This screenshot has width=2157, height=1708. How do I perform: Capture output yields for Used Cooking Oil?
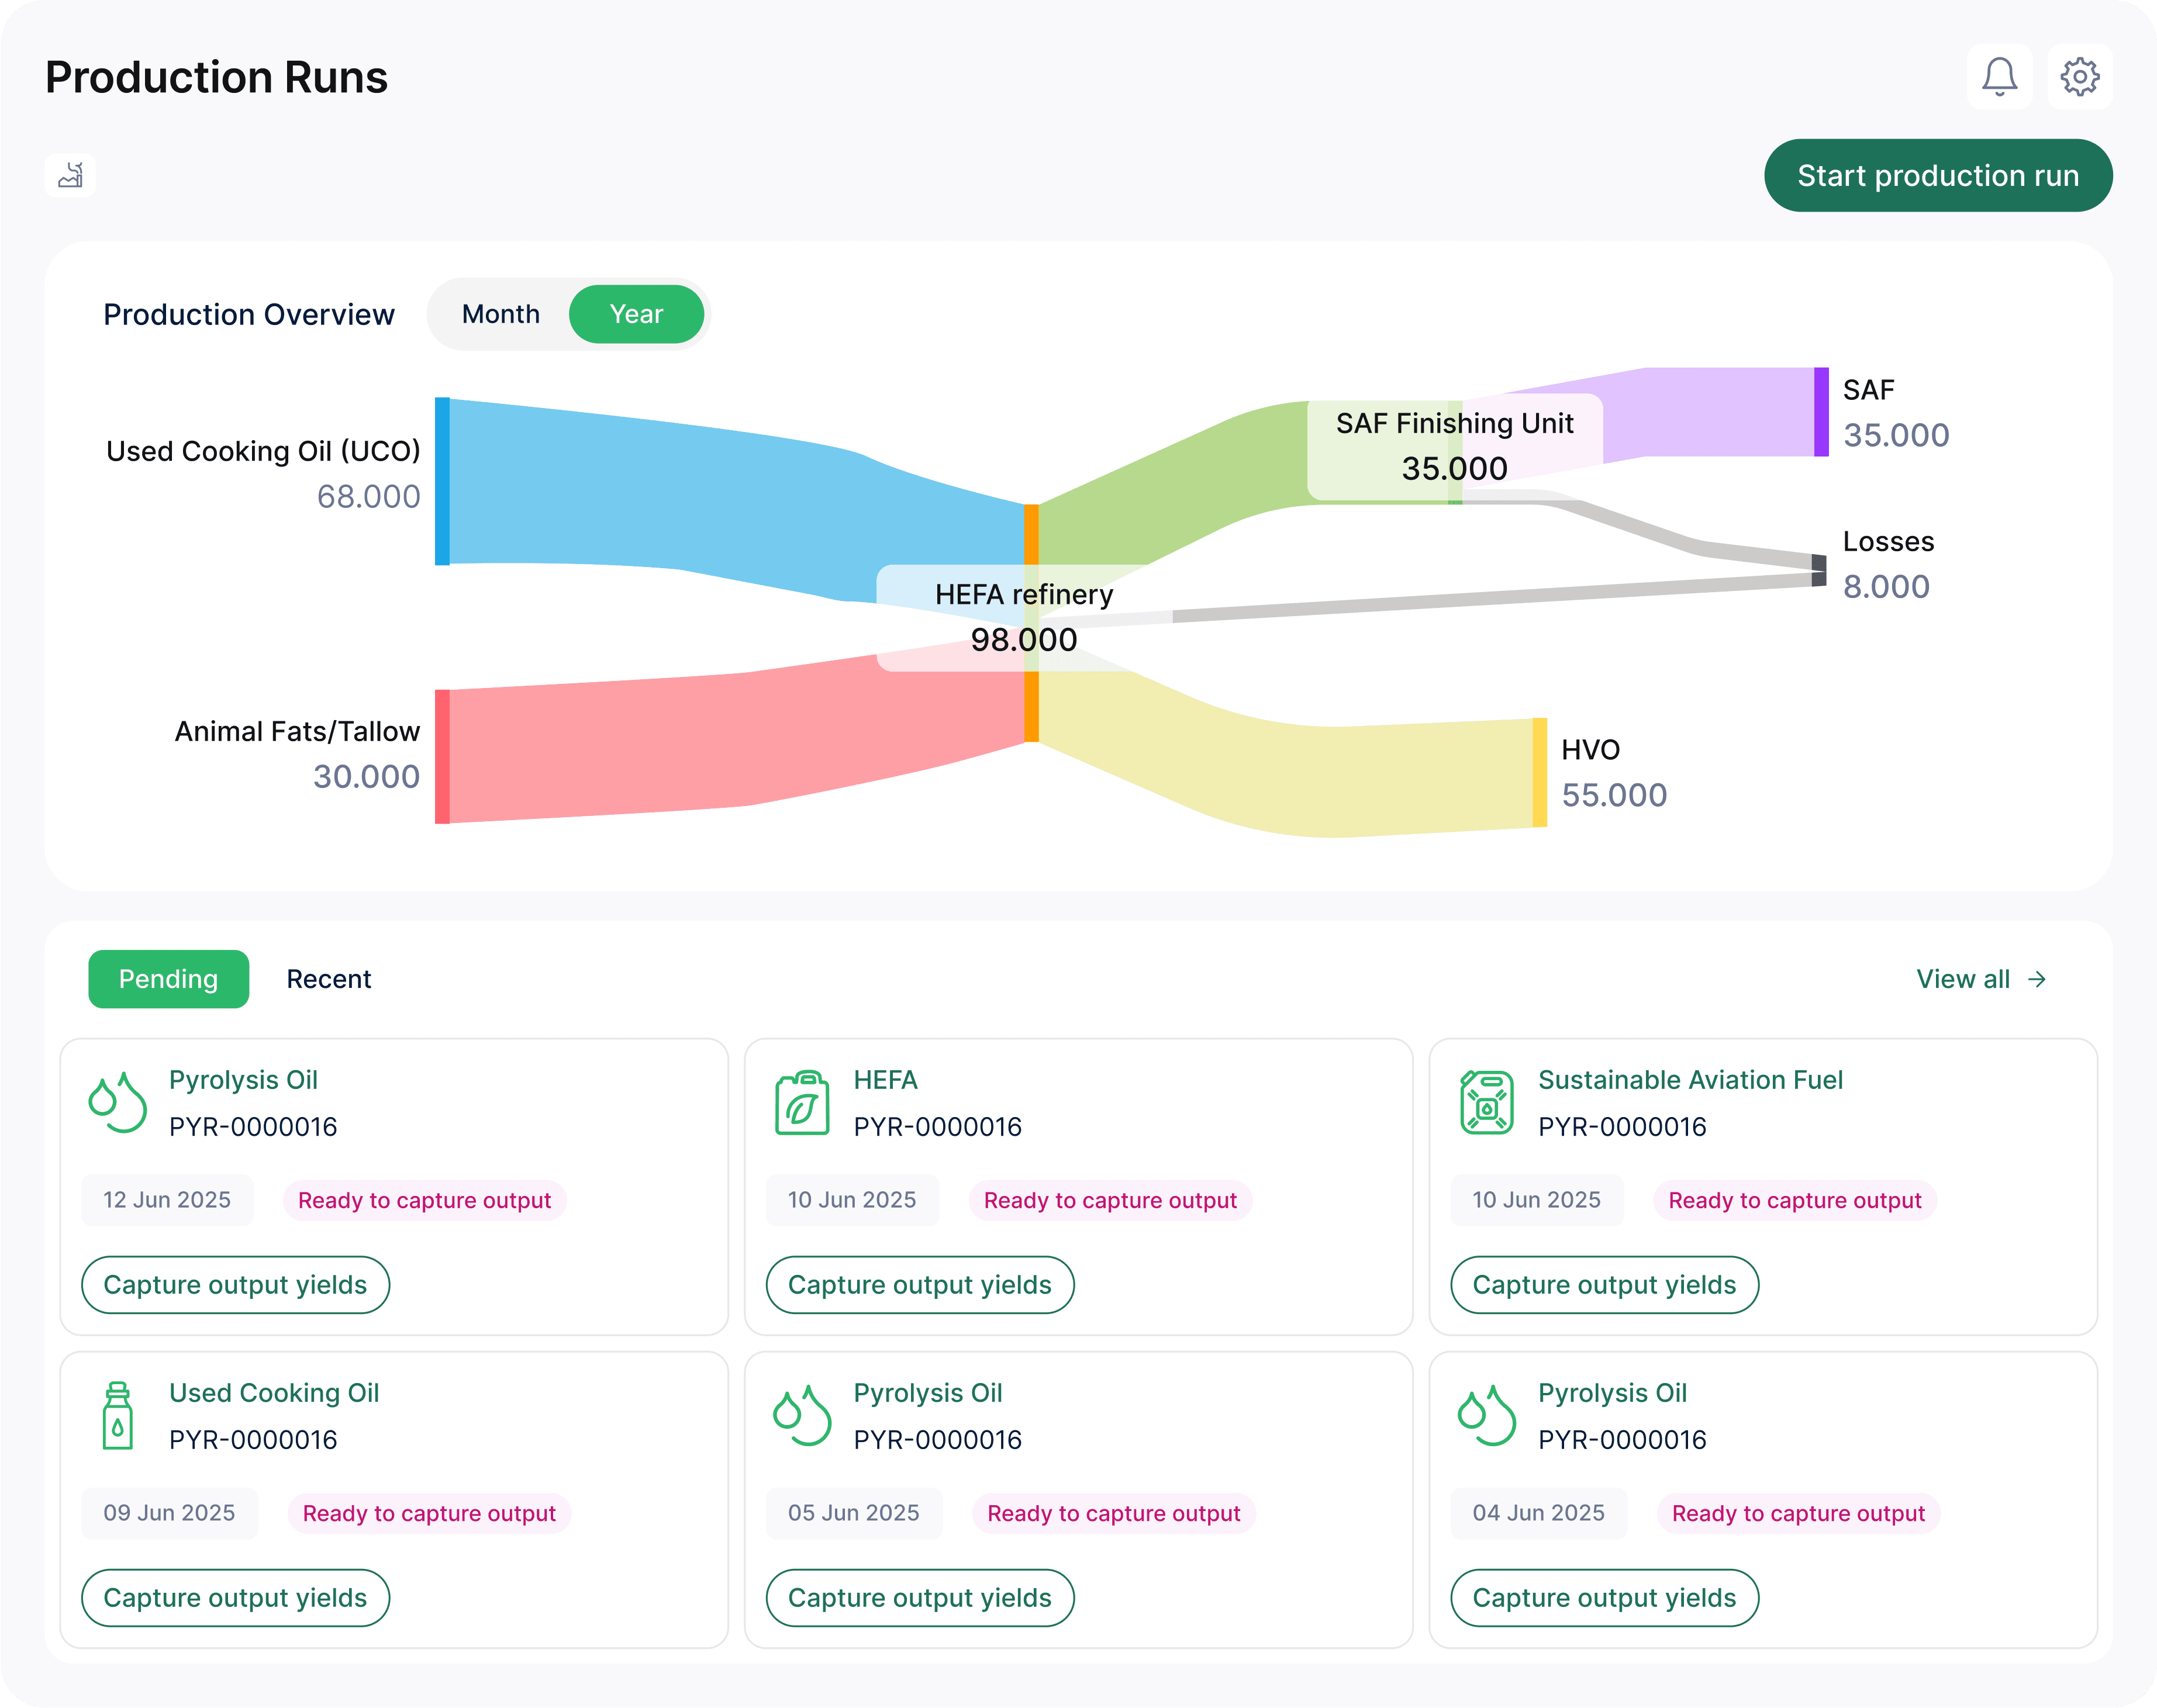pyautogui.click(x=235, y=1598)
